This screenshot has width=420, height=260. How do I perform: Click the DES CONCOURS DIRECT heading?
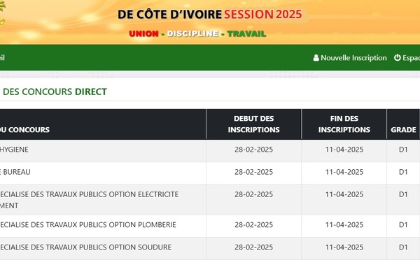55,92
